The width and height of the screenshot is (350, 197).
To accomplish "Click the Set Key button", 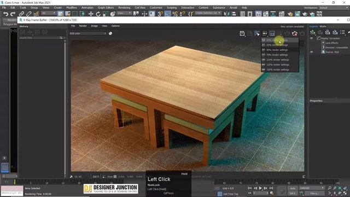I will click(x=293, y=193).
